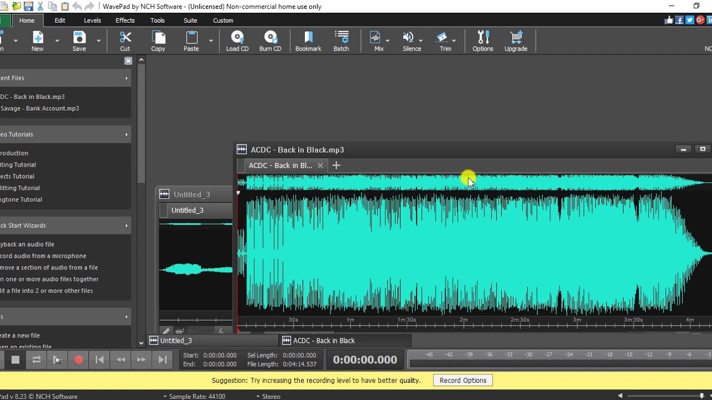Start recording with the red Record button

(x=78, y=360)
